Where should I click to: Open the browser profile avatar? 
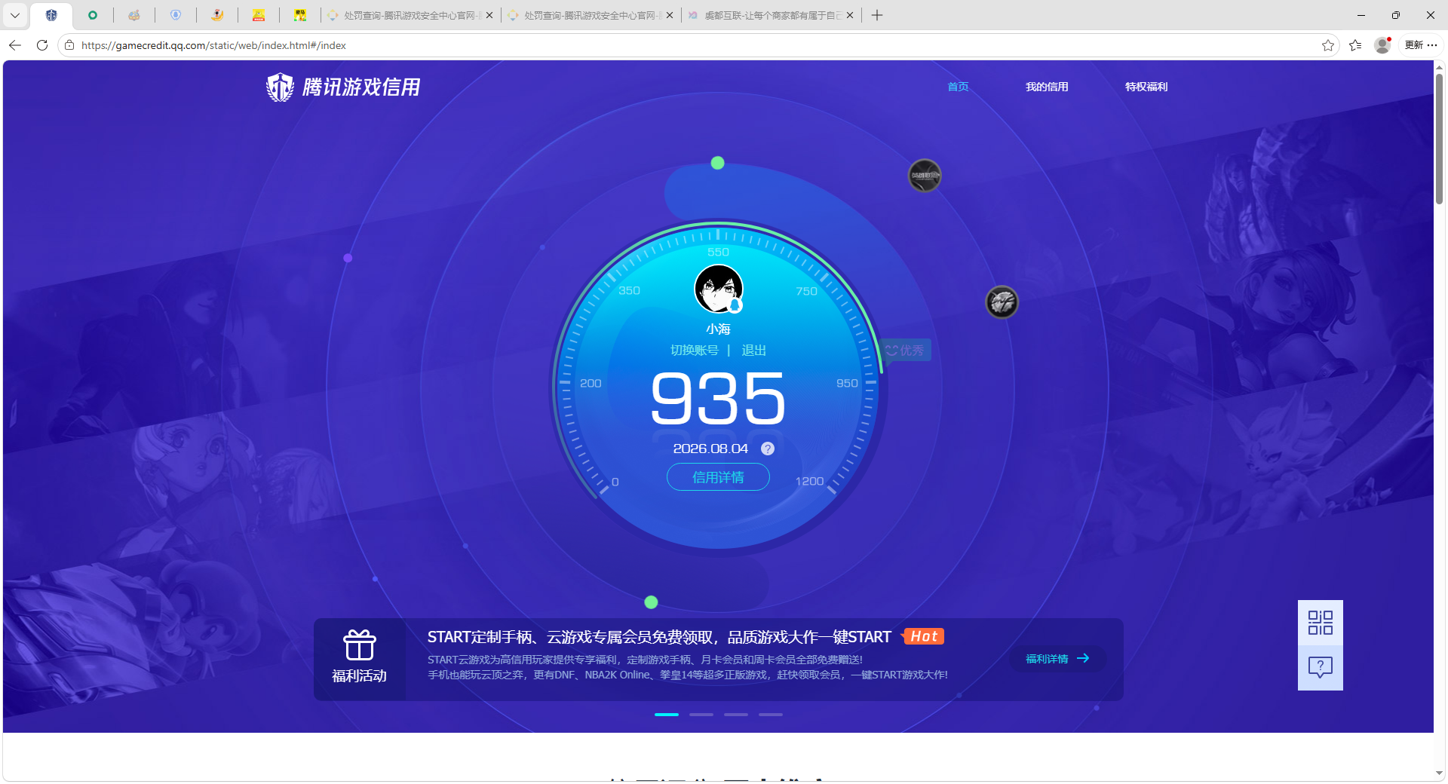1382,45
